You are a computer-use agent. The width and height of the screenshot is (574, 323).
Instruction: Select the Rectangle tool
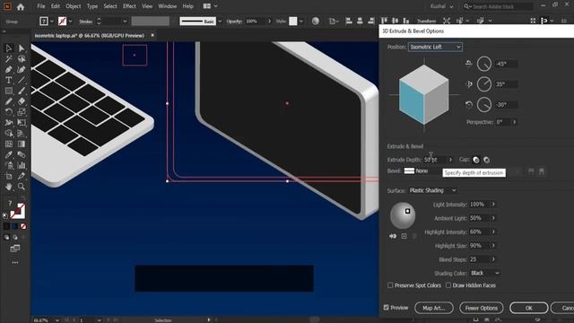point(9,91)
